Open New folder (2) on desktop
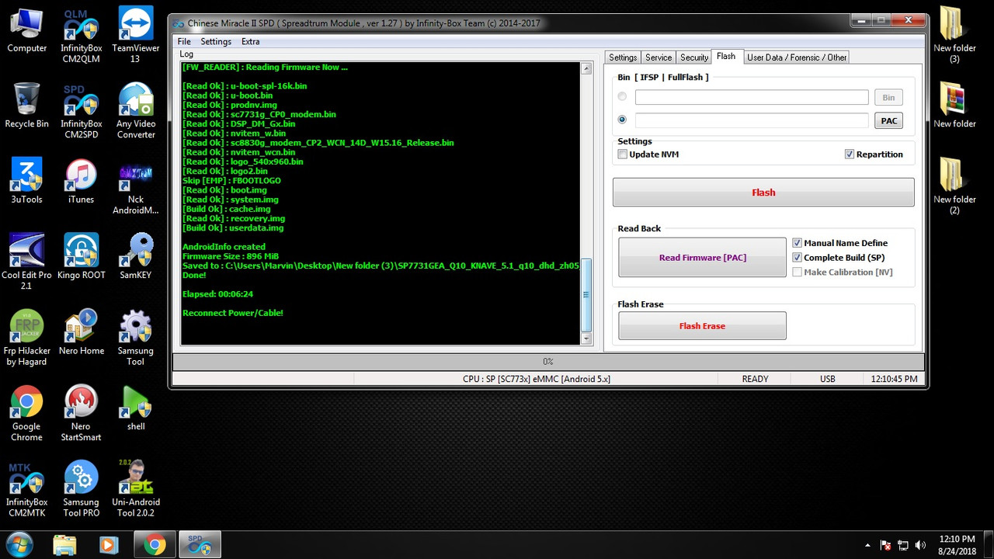Image resolution: width=994 pixels, height=559 pixels. click(x=954, y=187)
